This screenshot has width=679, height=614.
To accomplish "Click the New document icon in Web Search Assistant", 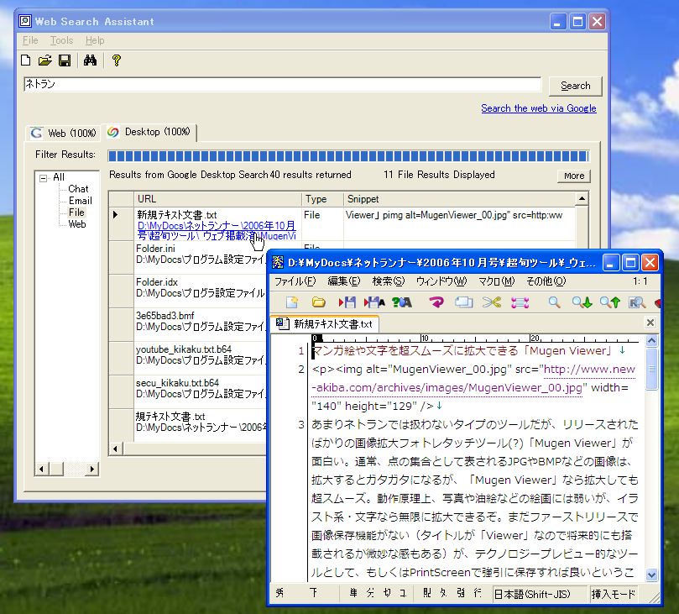I will 26,60.
